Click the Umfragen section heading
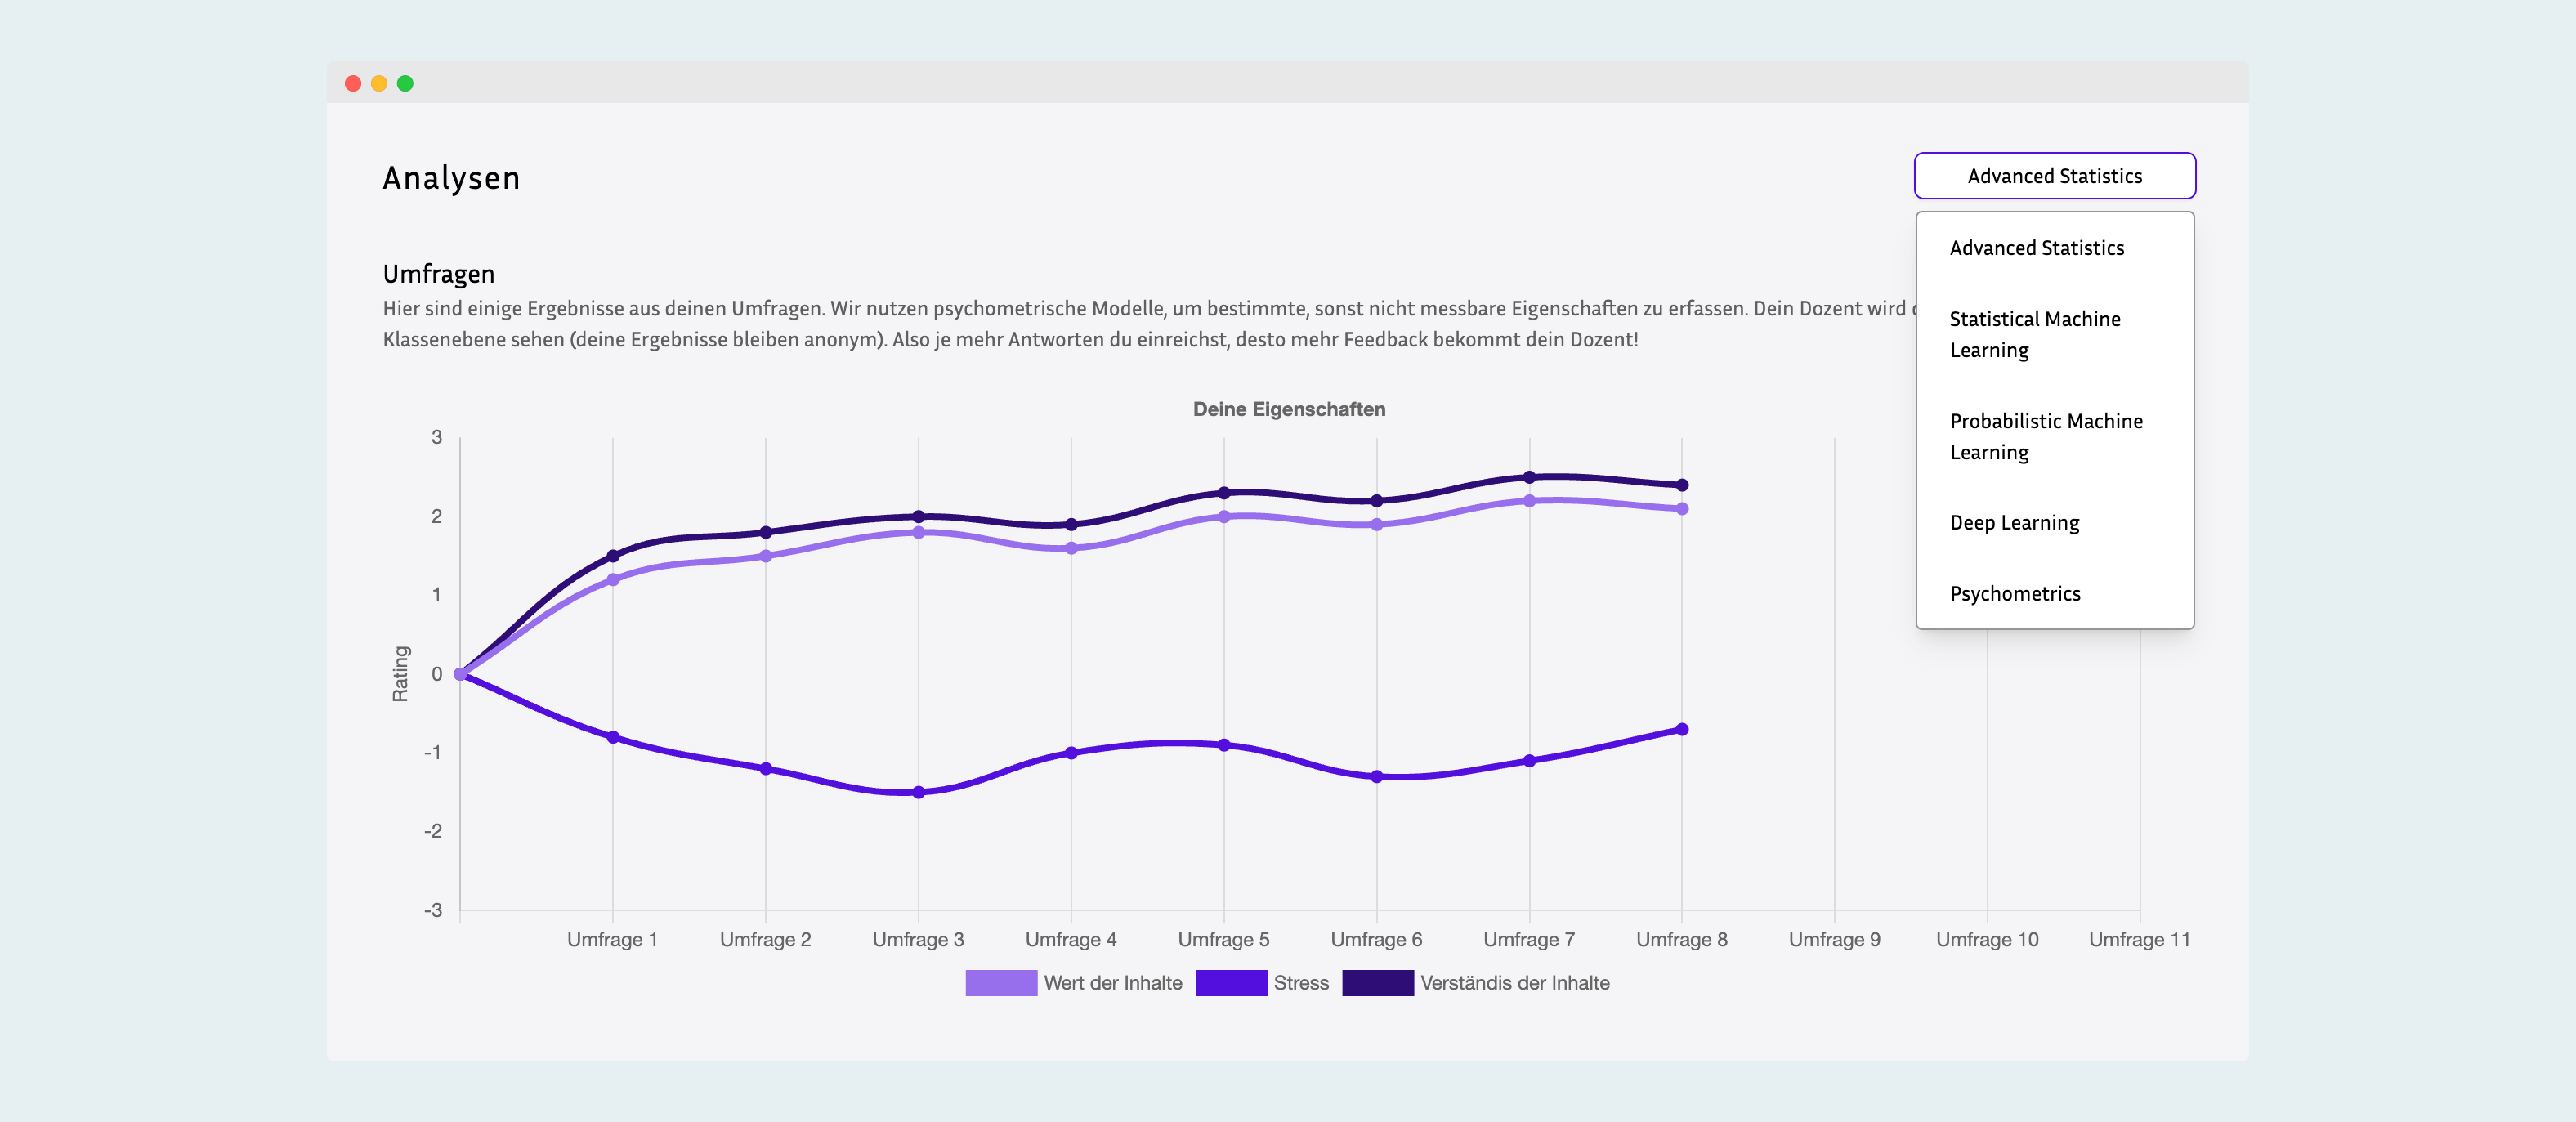This screenshot has width=2576, height=1122. click(x=438, y=274)
